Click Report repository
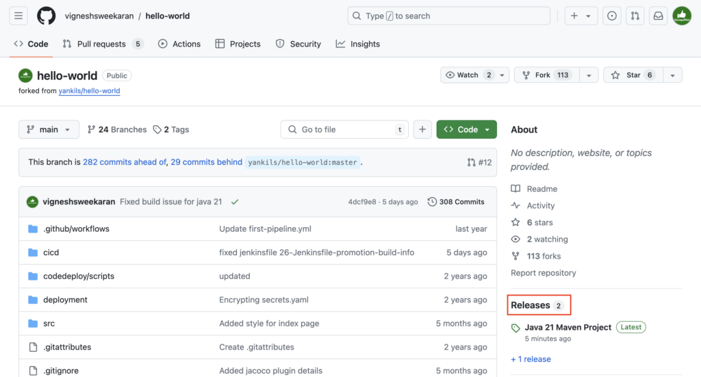This screenshot has height=377, width=701. click(x=543, y=273)
